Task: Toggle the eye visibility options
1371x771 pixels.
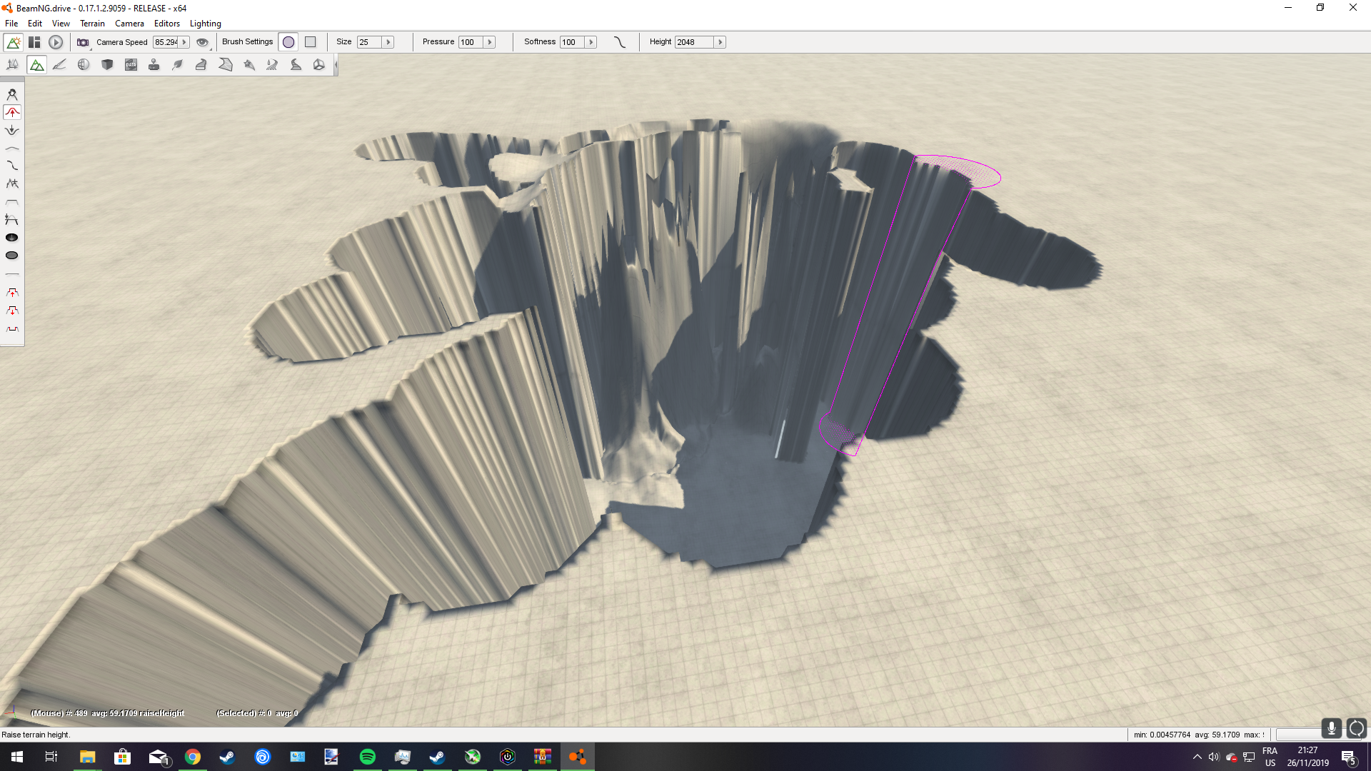Action: click(x=203, y=42)
